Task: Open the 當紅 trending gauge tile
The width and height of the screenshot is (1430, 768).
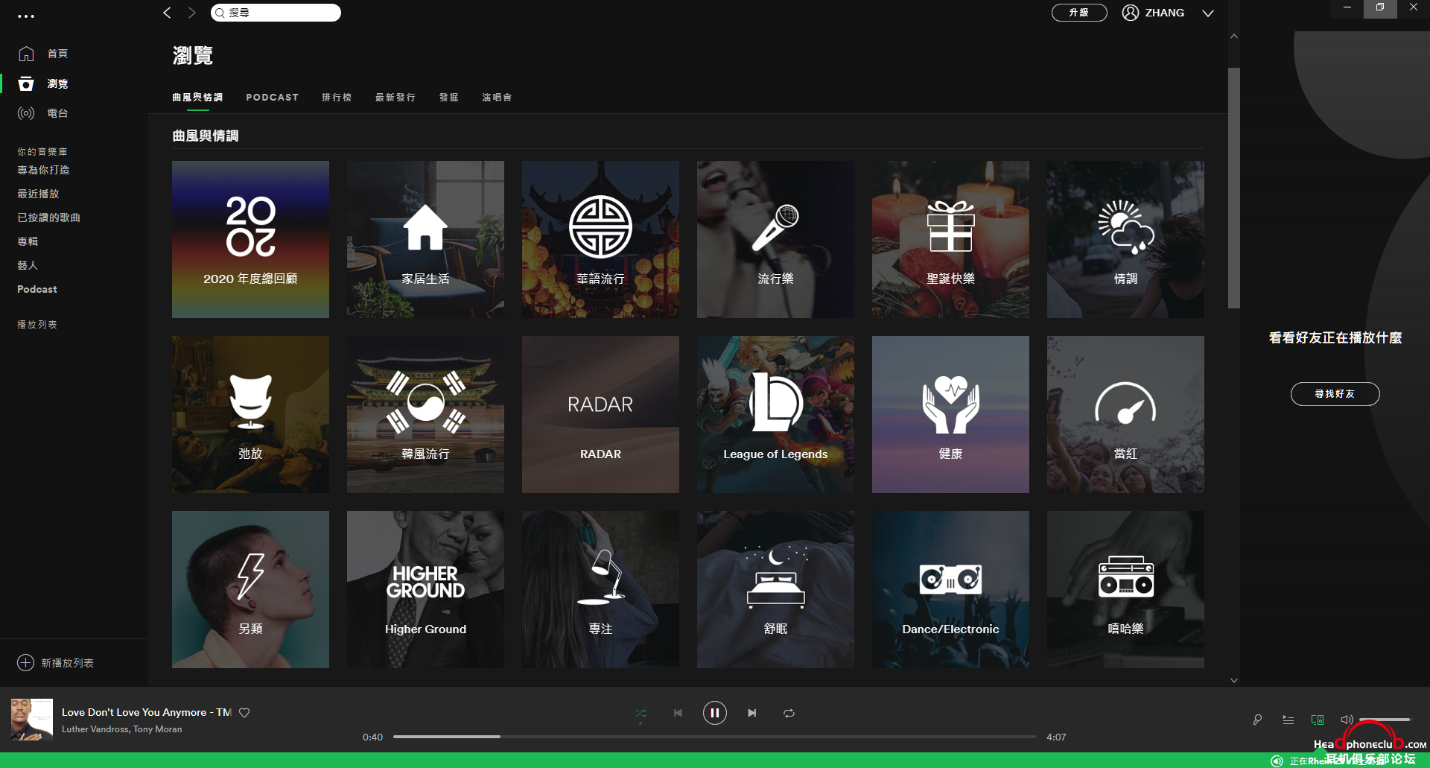Action: tap(1125, 414)
